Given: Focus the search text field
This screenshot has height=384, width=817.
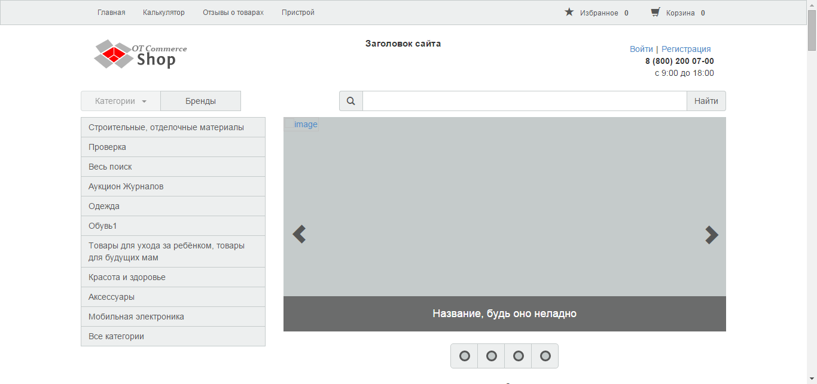Looking at the screenshot, I should pyautogui.click(x=525, y=101).
